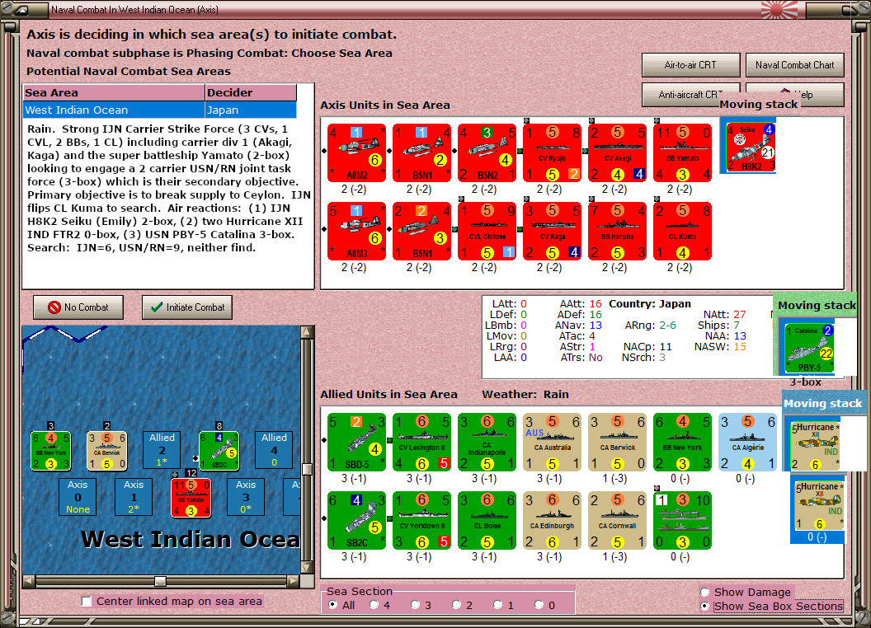
Task: Enable Center linked map on sea area
Action: click(86, 602)
